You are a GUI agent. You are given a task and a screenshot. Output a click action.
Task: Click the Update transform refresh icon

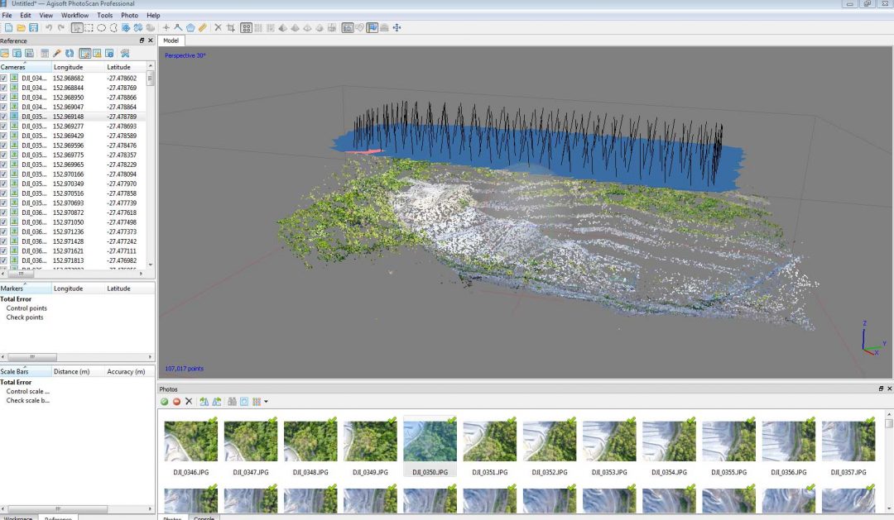point(69,53)
